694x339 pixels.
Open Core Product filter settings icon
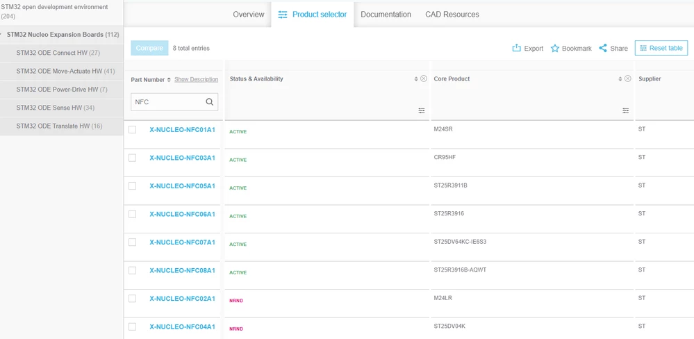click(626, 110)
